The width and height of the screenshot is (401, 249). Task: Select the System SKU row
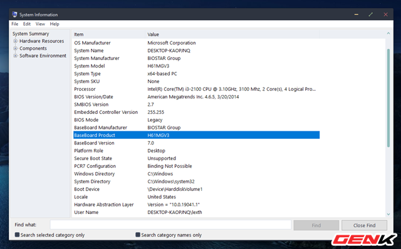pyautogui.click(x=196, y=81)
